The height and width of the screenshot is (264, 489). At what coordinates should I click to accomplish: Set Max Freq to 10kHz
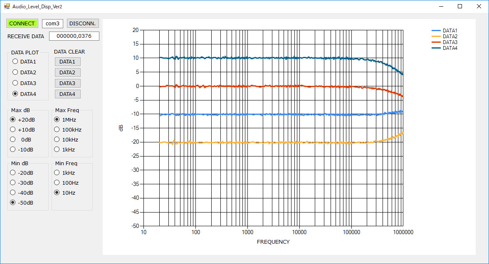[57, 139]
